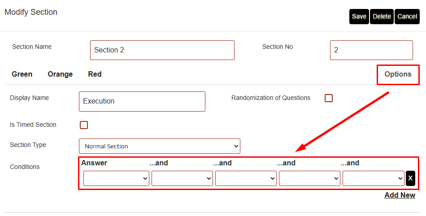This screenshot has height=216, width=426.
Task: Click the Add New link
Action: point(400,195)
